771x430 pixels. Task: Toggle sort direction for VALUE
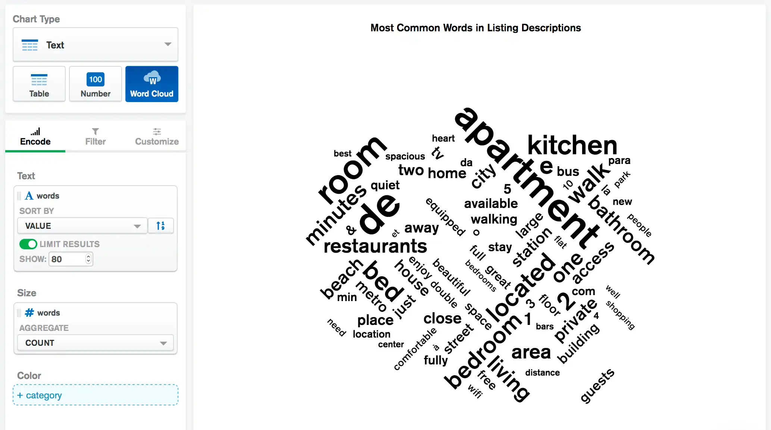click(x=160, y=226)
